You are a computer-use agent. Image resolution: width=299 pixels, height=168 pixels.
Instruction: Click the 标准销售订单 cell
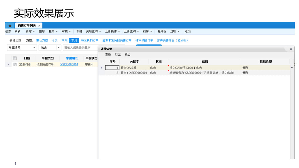coord(45,65)
